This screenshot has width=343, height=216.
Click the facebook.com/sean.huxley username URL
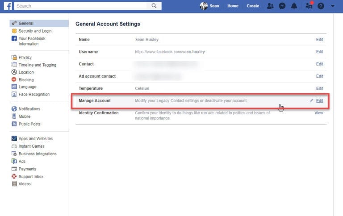coord(170,52)
